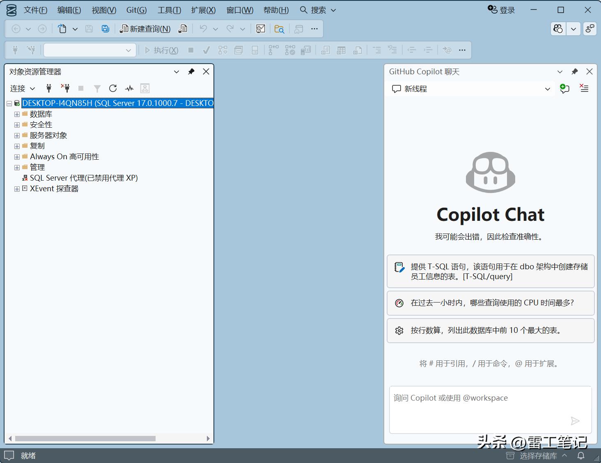Click the 登录 sign-in button

501,10
